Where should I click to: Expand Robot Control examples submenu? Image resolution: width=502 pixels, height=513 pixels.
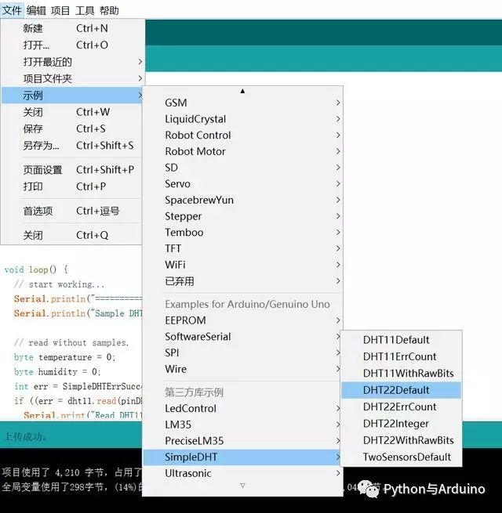(243, 135)
